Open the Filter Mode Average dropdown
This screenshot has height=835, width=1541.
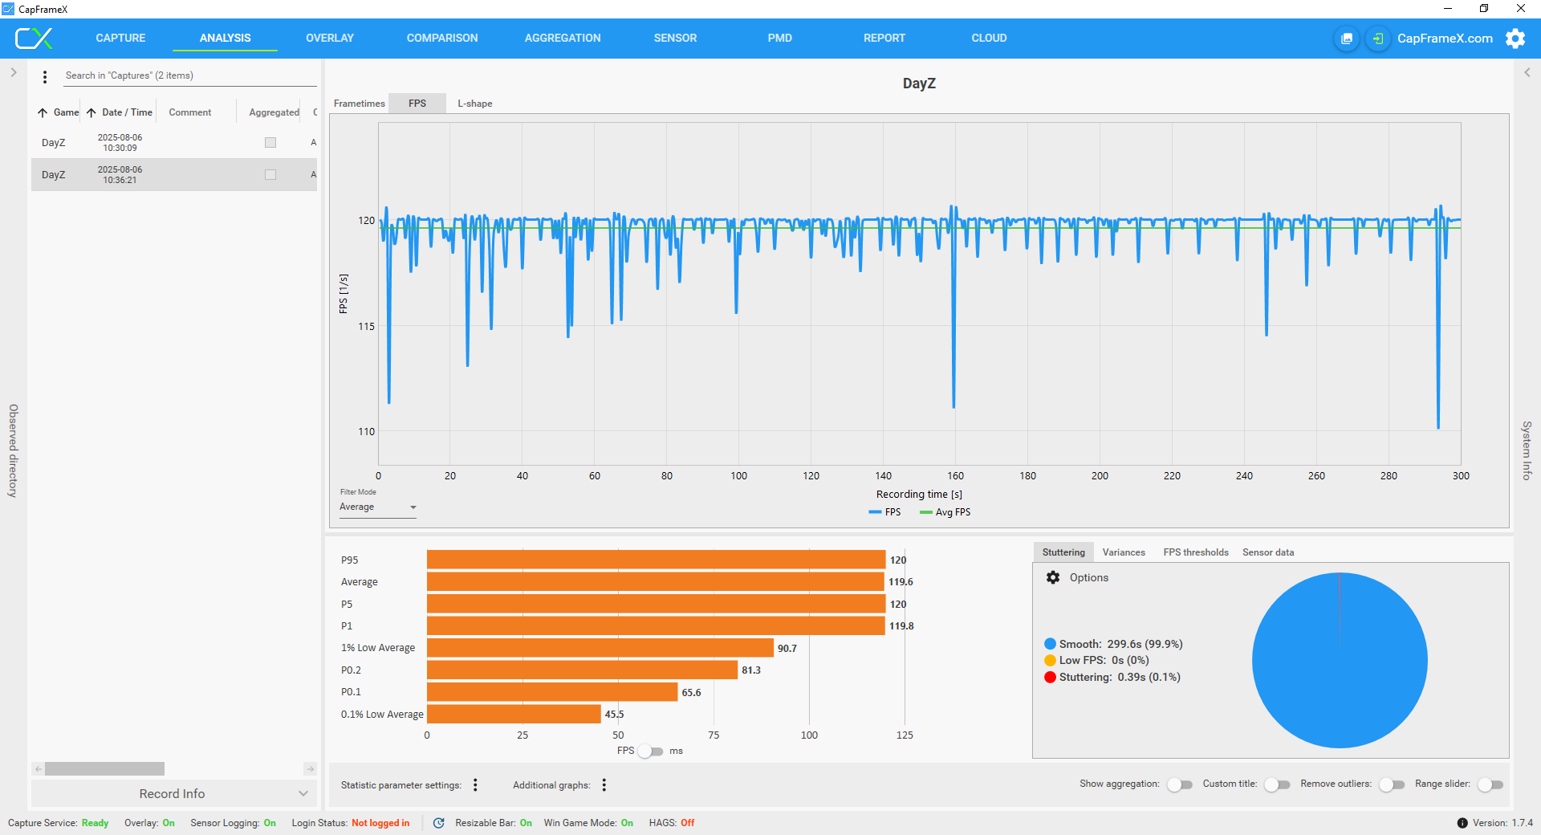[x=377, y=507]
